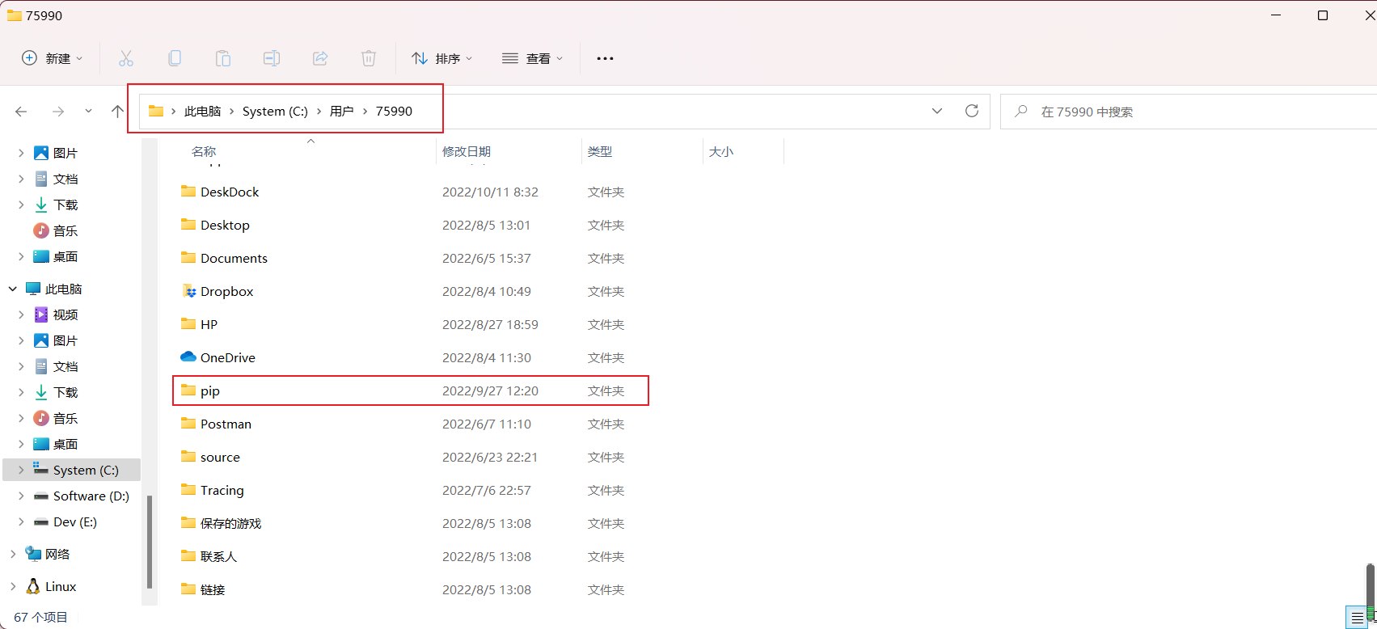Switch to details view via the status bar icon

1357,618
